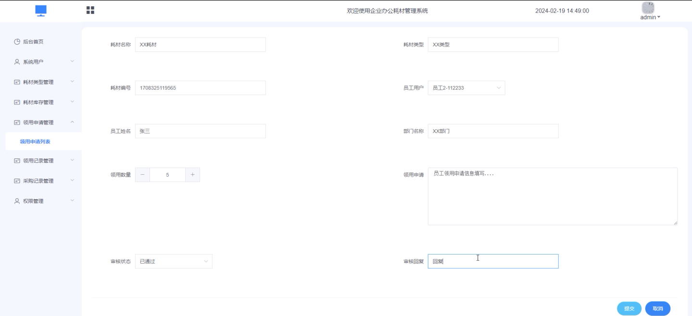The image size is (692, 316).
Task: Click the 部门名称 label
Action: pyautogui.click(x=414, y=131)
